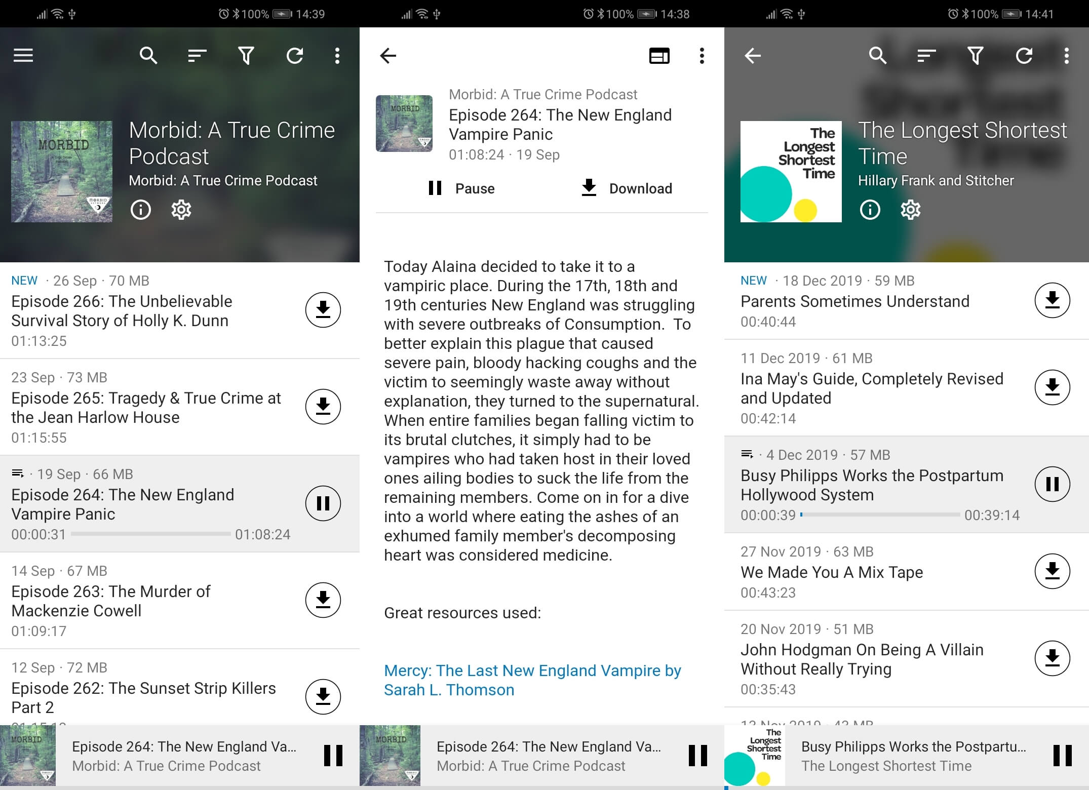Tap Pause button on Episode 264 detail
This screenshot has height=790, width=1089.
pyautogui.click(x=461, y=188)
